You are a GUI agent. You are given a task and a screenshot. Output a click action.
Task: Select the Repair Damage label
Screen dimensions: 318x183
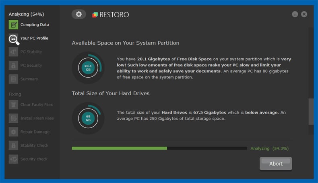click(x=35, y=132)
